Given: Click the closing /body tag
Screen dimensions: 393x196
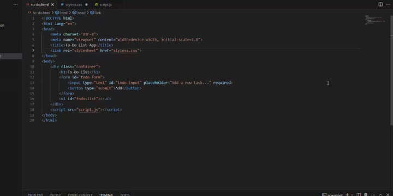Looking at the screenshot, I should point(49,115).
